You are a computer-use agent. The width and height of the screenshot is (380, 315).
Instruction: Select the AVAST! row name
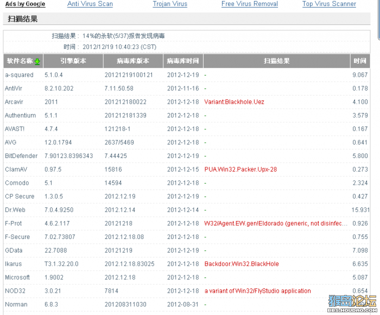point(15,129)
